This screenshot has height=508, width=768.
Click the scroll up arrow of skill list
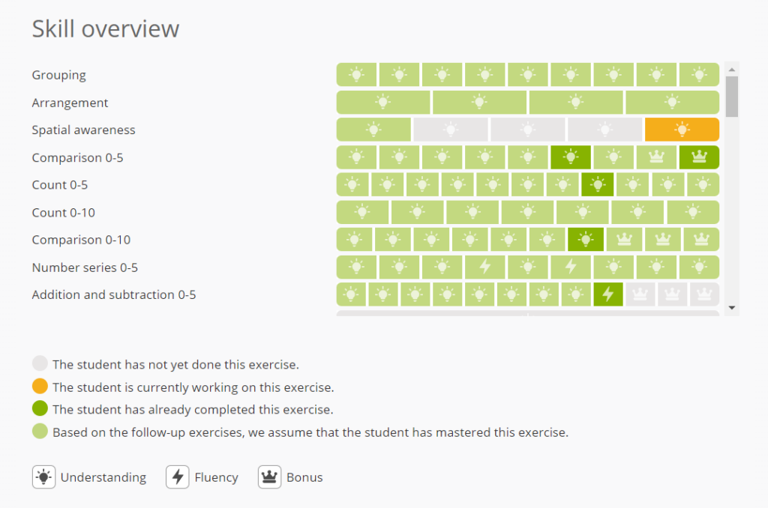click(732, 70)
